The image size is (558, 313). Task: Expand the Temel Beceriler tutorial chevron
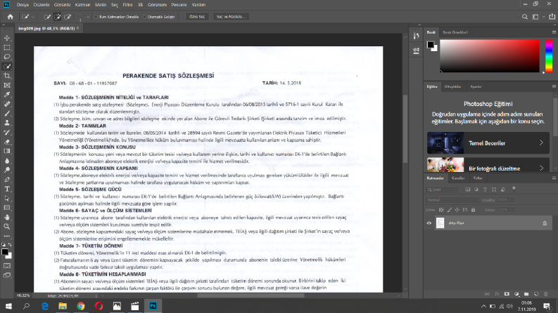coord(541,143)
